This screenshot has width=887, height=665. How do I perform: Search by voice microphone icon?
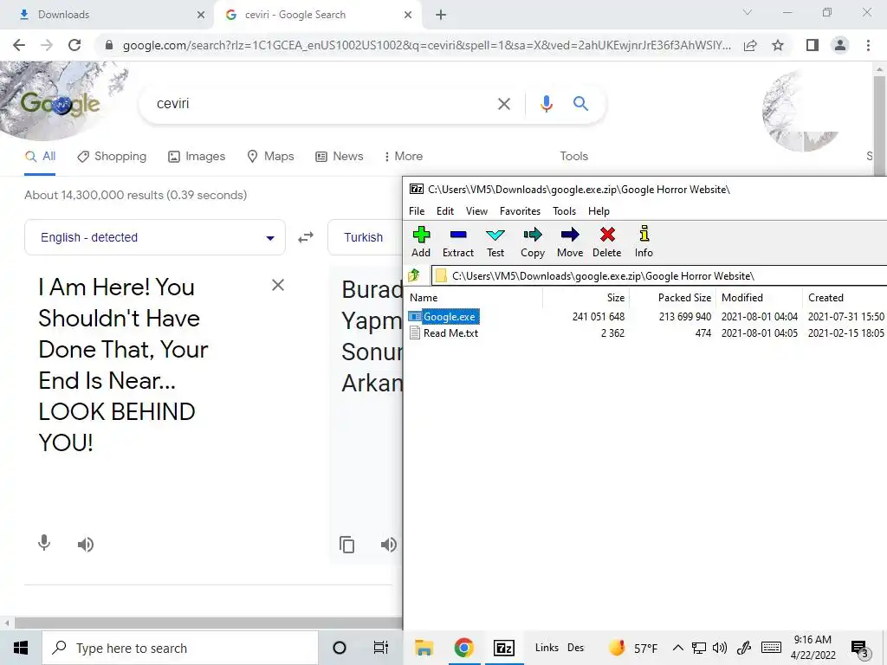click(546, 104)
